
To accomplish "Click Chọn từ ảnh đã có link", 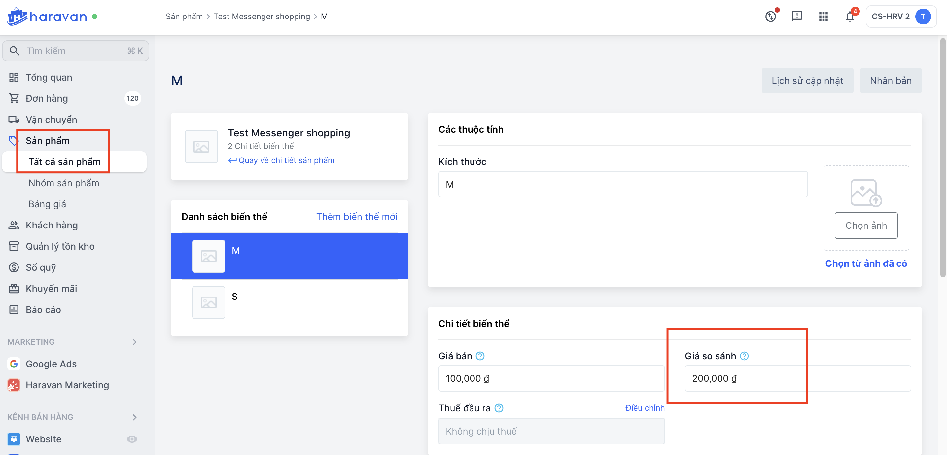I will 866,263.
